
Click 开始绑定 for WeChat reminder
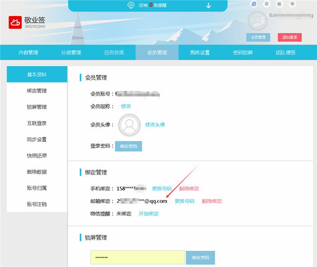point(149,214)
